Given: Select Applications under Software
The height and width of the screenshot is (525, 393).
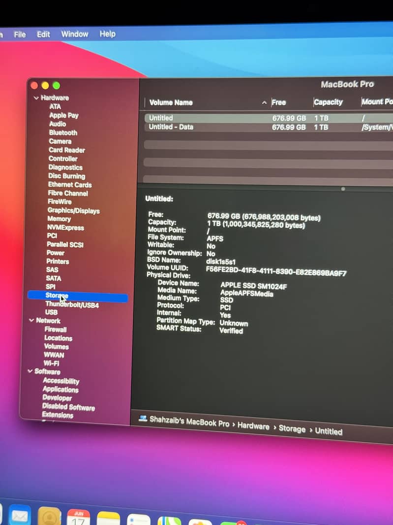Looking at the screenshot, I should pyautogui.click(x=60, y=390).
